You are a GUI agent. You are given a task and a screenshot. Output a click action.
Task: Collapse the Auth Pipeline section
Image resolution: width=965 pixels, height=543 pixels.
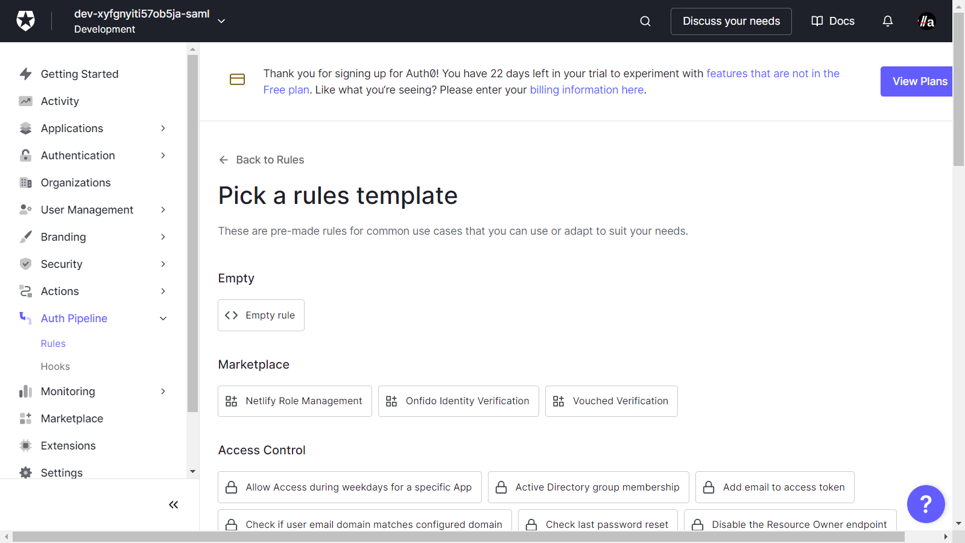[x=163, y=319]
